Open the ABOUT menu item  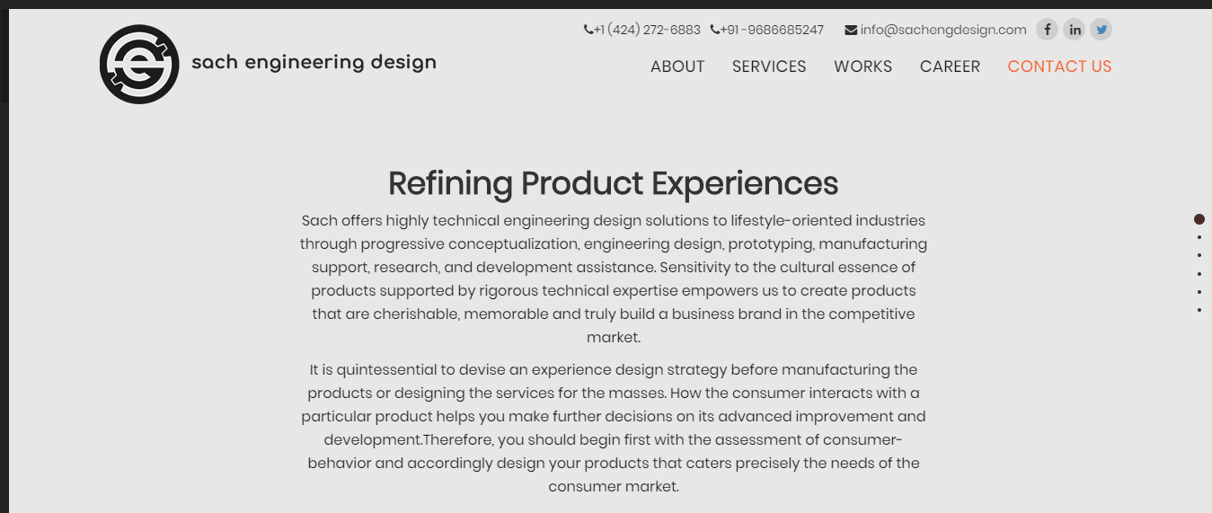pos(677,66)
